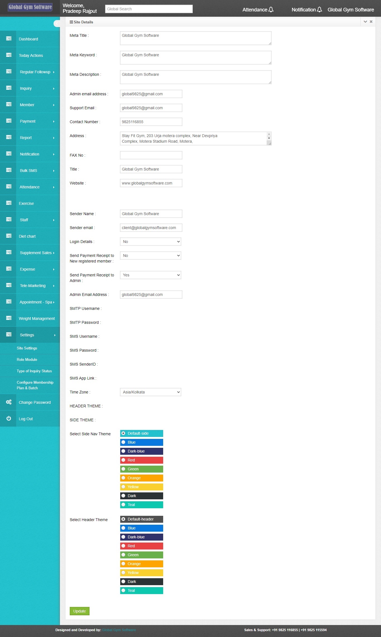Click Global Gym Software header link

tap(351, 9)
